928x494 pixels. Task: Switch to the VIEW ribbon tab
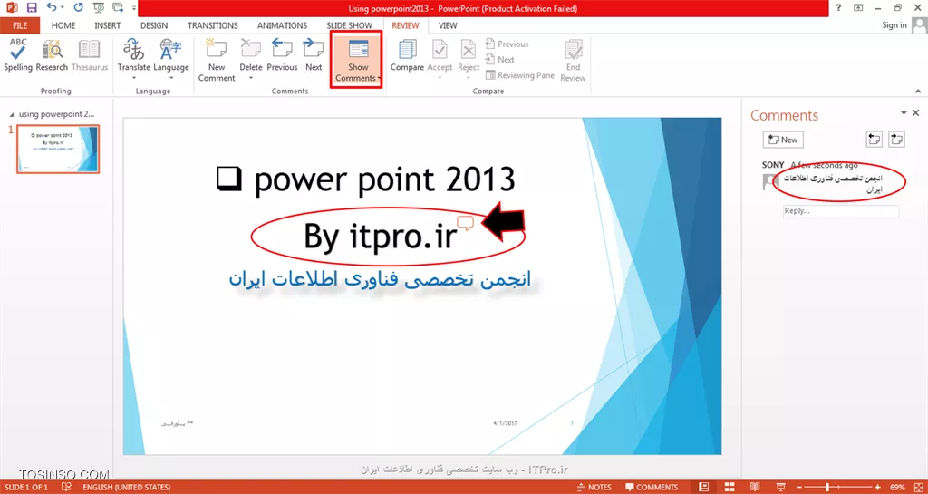click(x=448, y=25)
